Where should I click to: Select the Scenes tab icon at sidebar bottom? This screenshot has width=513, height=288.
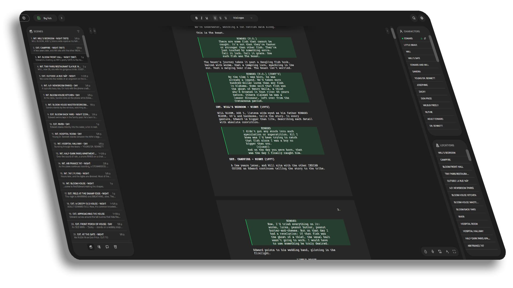[91, 247]
